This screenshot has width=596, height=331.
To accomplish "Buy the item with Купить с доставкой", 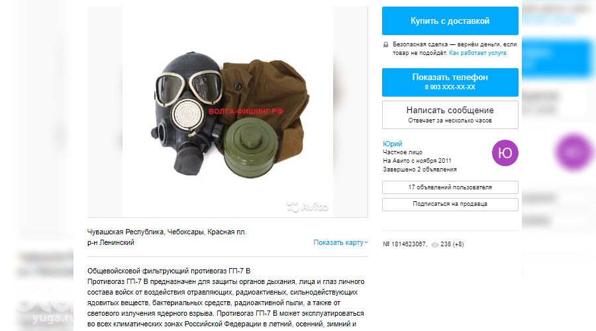I will tap(450, 21).
